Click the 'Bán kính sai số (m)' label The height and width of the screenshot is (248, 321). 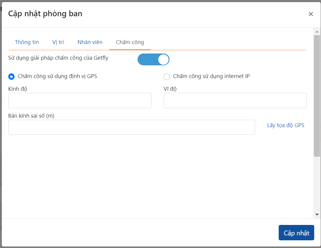coord(31,116)
